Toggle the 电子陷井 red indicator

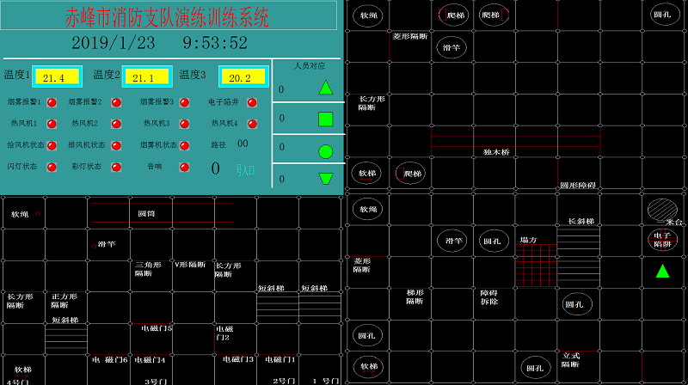click(x=252, y=102)
